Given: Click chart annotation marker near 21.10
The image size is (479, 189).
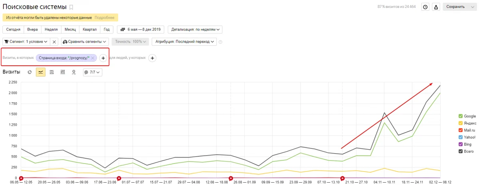Looking at the screenshot, I should point(342,178).
